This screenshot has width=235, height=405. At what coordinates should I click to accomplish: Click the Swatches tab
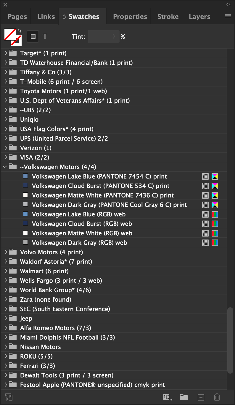[82, 17]
